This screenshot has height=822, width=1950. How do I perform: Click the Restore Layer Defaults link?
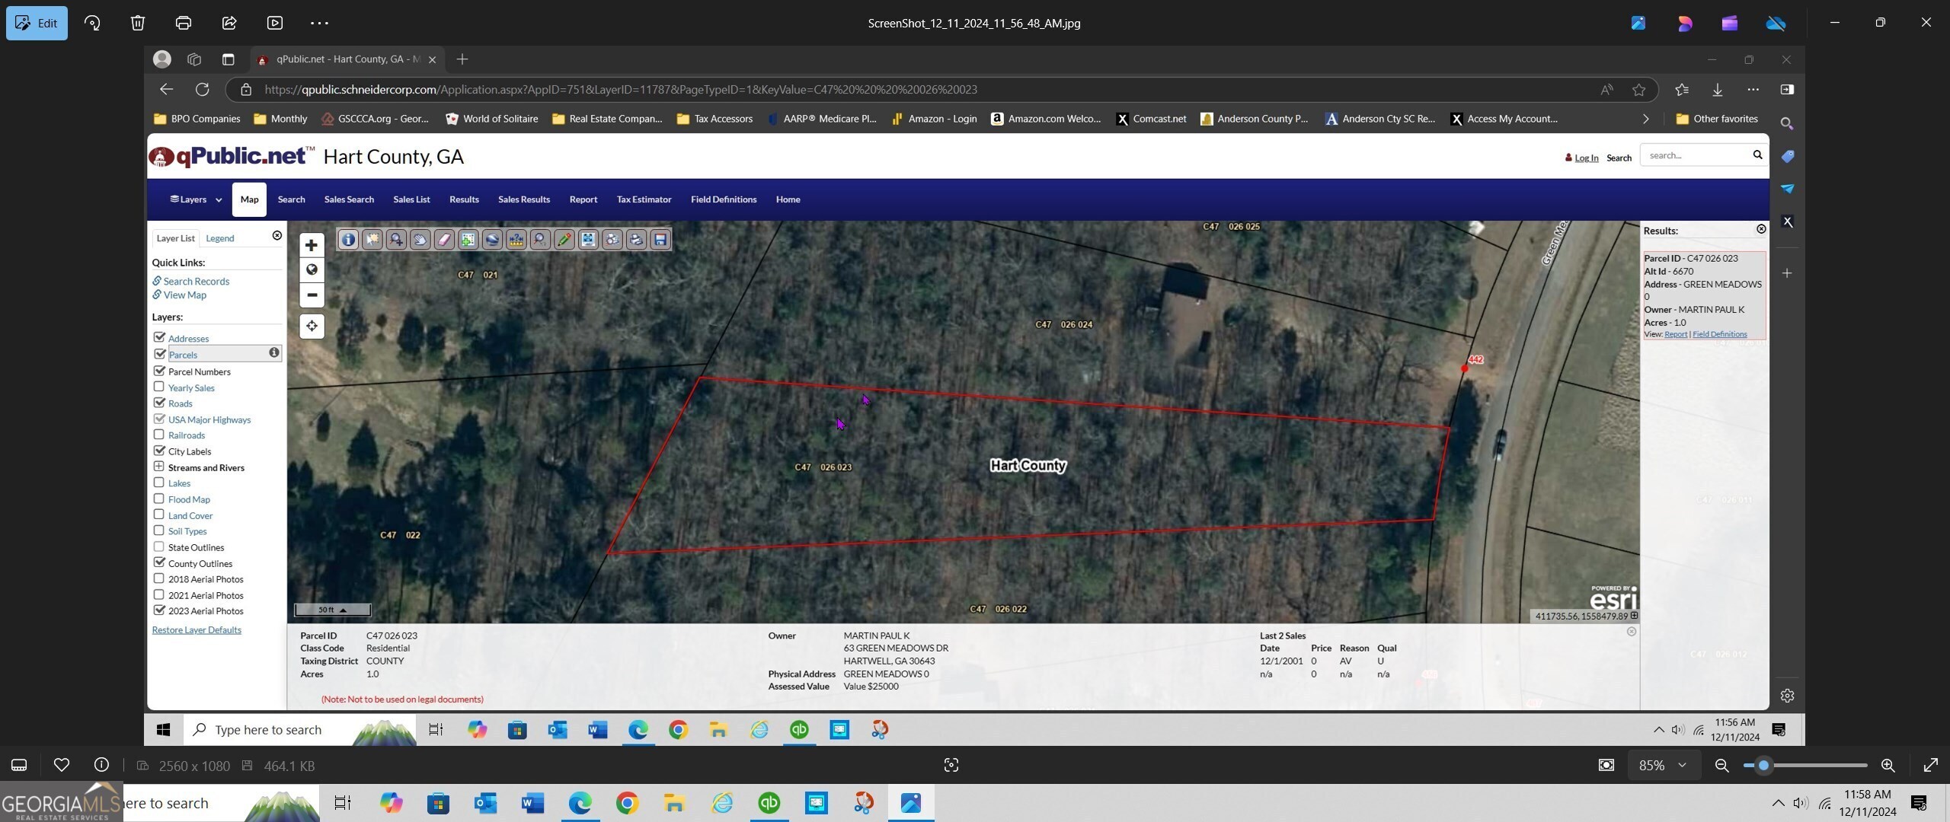(x=197, y=630)
